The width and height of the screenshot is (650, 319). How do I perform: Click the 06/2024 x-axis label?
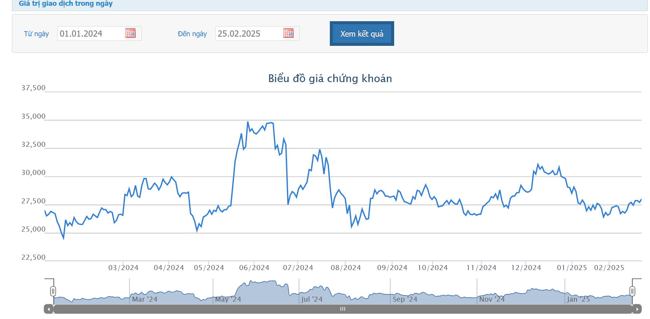[254, 268]
